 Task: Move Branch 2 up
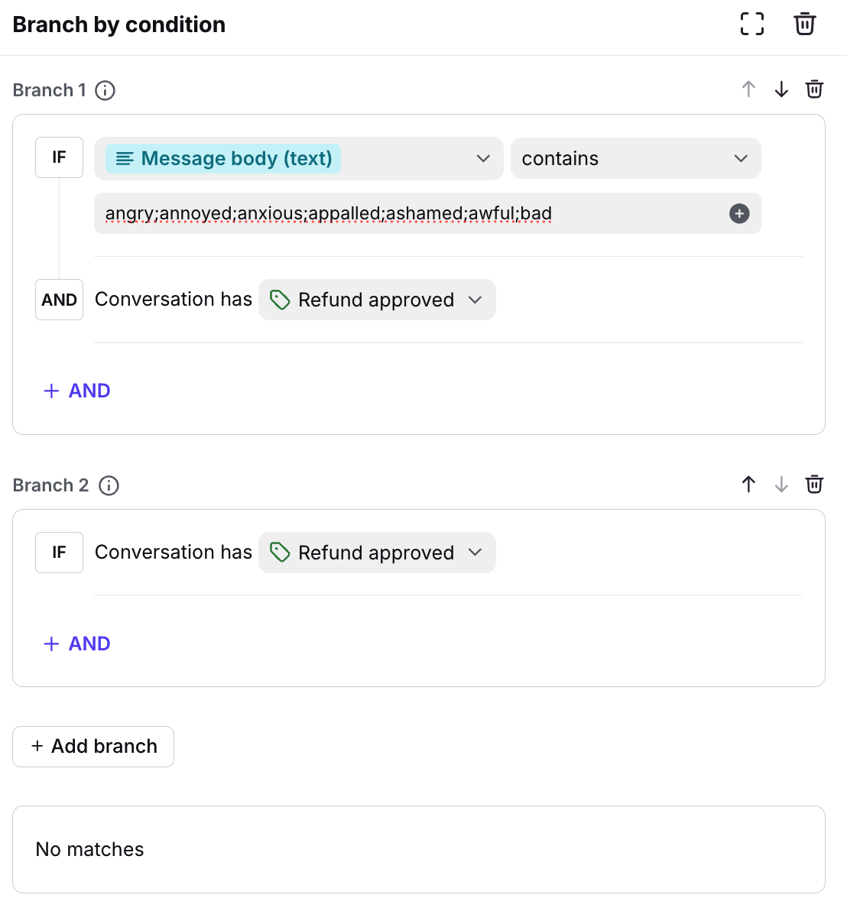(x=748, y=485)
